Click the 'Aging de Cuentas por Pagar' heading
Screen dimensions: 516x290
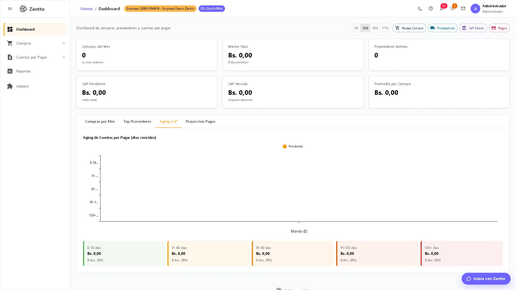(x=120, y=137)
